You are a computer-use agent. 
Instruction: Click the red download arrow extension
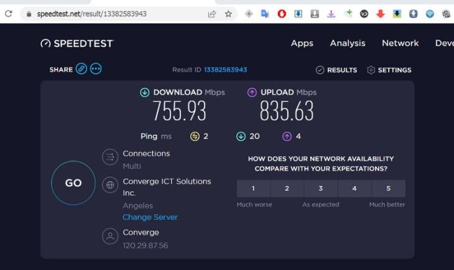coord(381,14)
